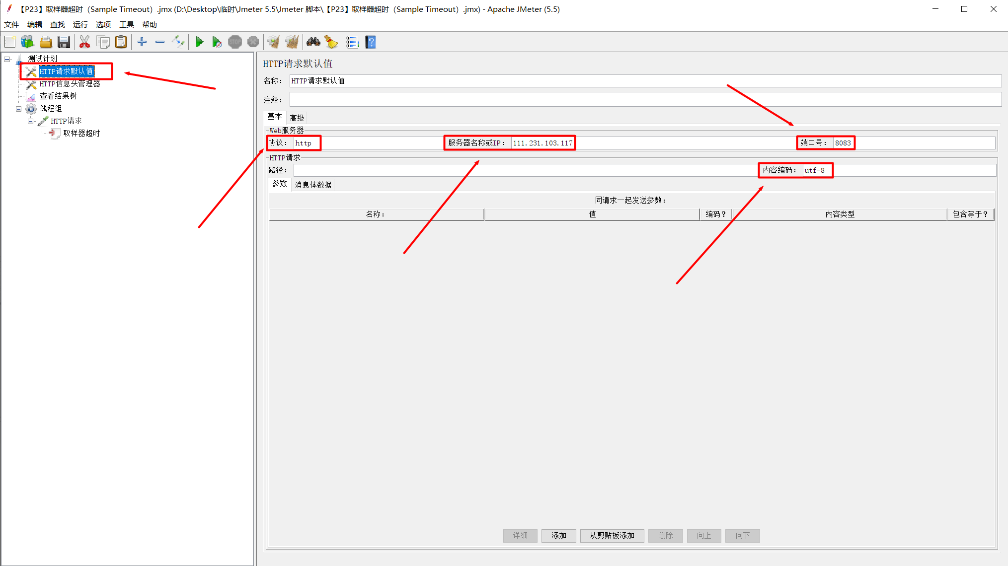Screen dimensions: 1008x566
Task: Click the 从剪贴板添加 button
Action: tap(612, 536)
